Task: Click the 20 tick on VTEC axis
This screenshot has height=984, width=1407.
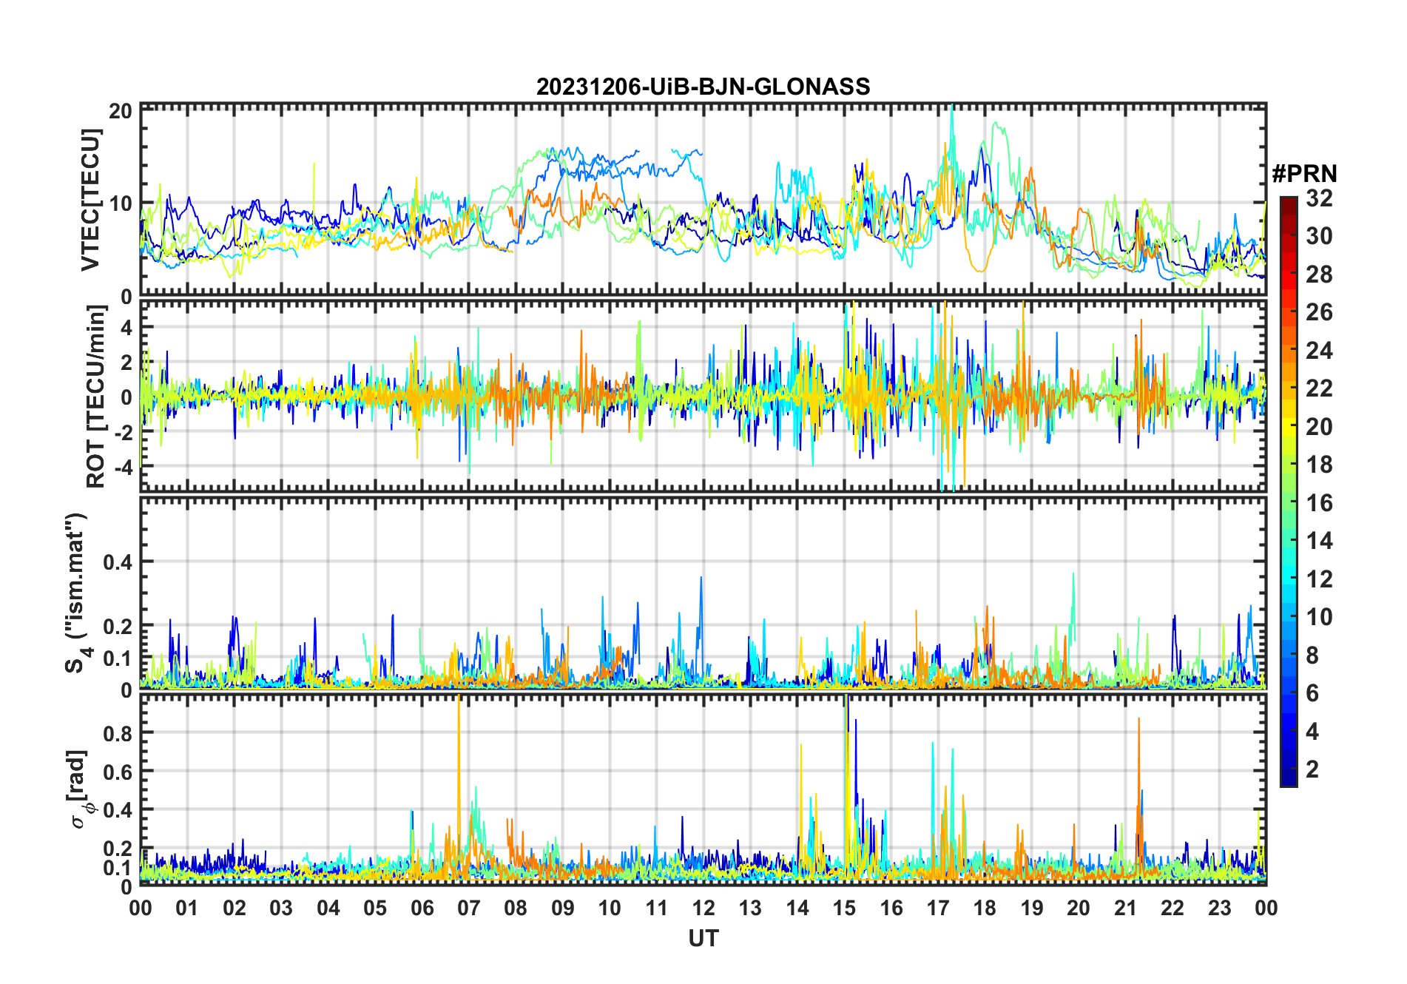Action: pos(121,111)
